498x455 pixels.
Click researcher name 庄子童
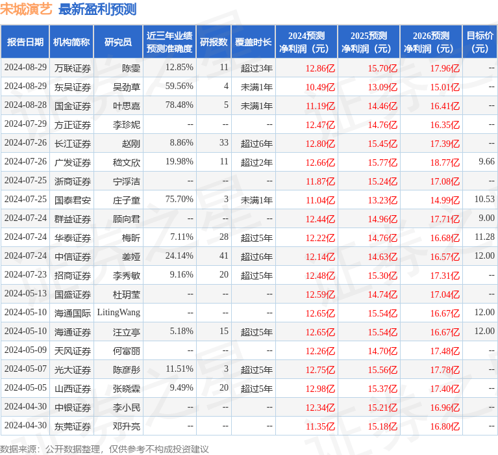(x=127, y=200)
